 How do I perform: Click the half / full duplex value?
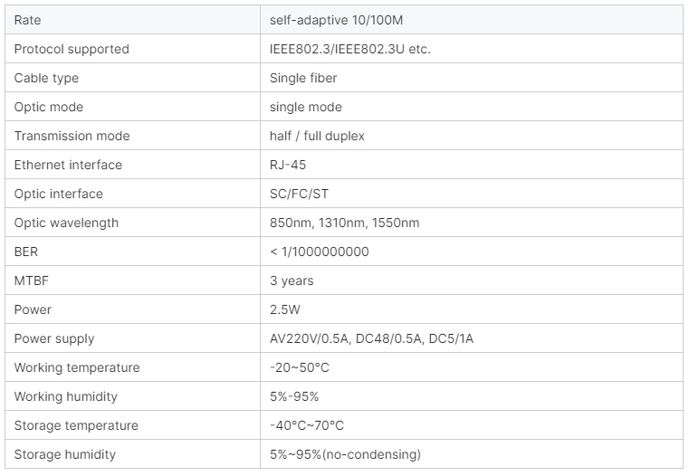(x=317, y=136)
